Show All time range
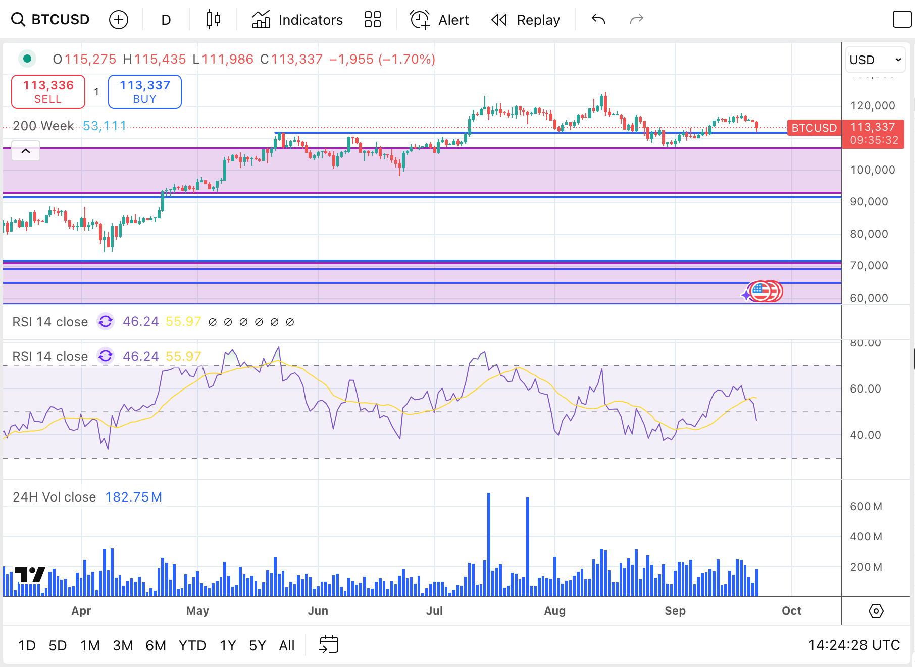The height and width of the screenshot is (667, 915). click(x=287, y=645)
